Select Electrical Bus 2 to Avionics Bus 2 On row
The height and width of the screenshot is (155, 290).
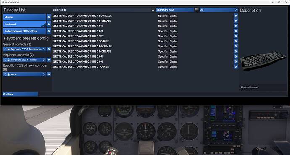[x=145, y=61]
